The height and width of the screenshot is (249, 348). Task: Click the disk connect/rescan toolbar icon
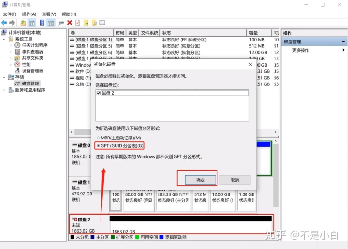[61, 23]
